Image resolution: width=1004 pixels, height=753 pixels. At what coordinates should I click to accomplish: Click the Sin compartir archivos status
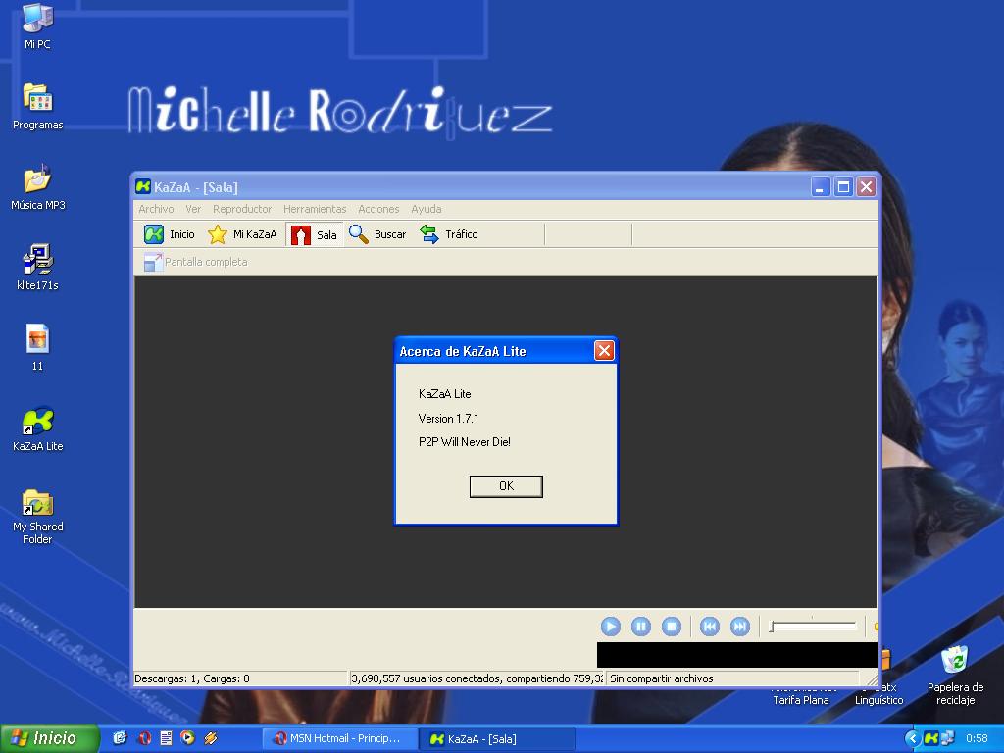pyautogui.click(x=732, y=678)
